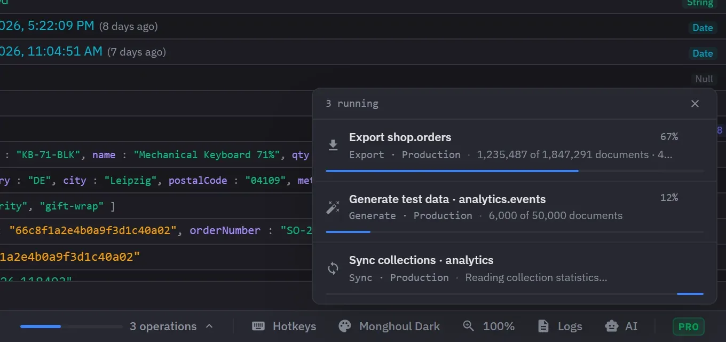
Task: Click the magic wand icon for Generate test data
Action: pyautogui.click(x=333, y=207)
